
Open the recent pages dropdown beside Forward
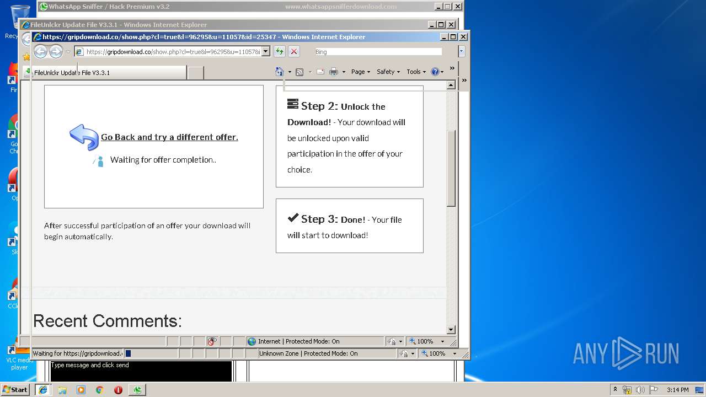(68, 52)
